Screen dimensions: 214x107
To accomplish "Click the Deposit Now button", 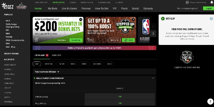I will coord(76,40).
